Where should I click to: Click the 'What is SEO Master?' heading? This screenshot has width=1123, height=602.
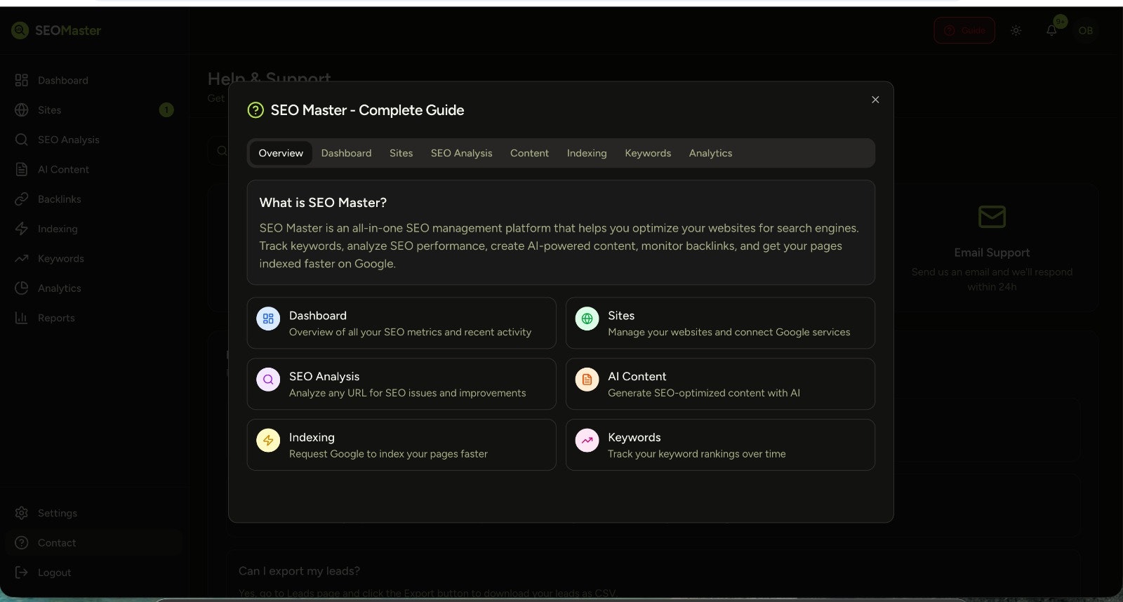pyautogui.click(x=323, y=203)
